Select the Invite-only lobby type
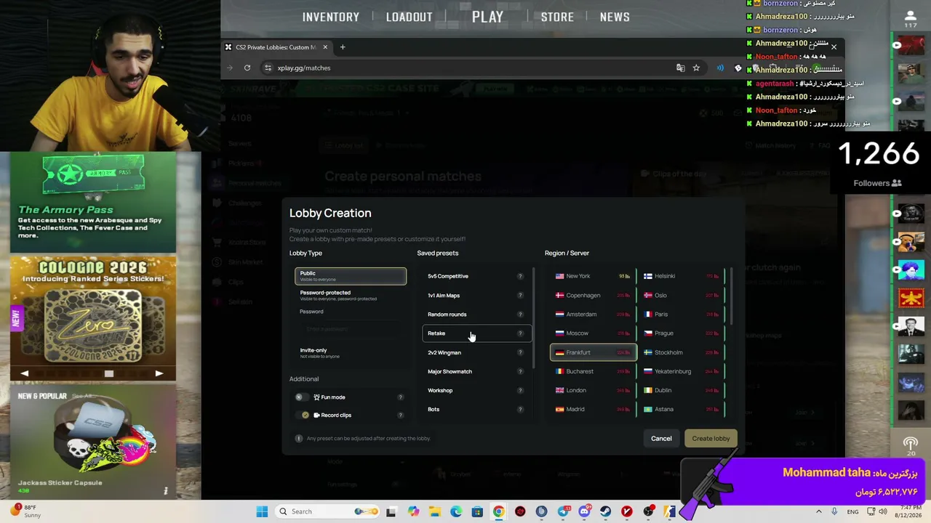931x523 pixels. point(351,352)
